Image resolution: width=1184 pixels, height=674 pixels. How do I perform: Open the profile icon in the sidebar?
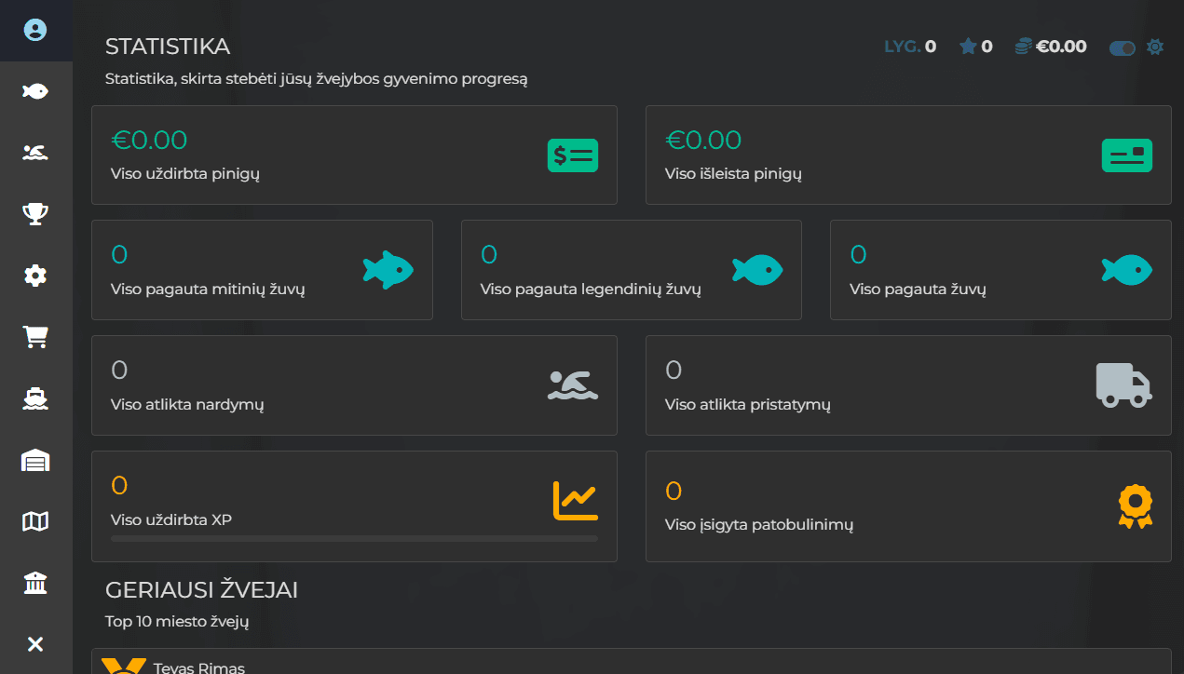point(35,31)
